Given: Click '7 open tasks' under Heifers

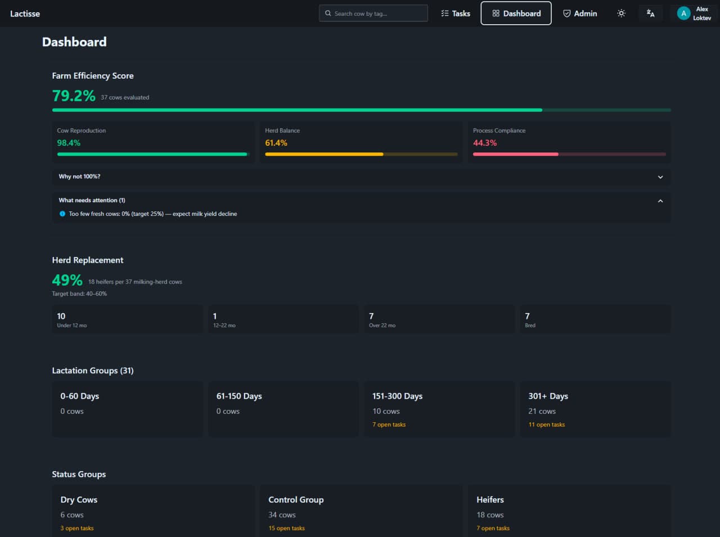Looking at the screenshot, I should [x=493, y=528].
